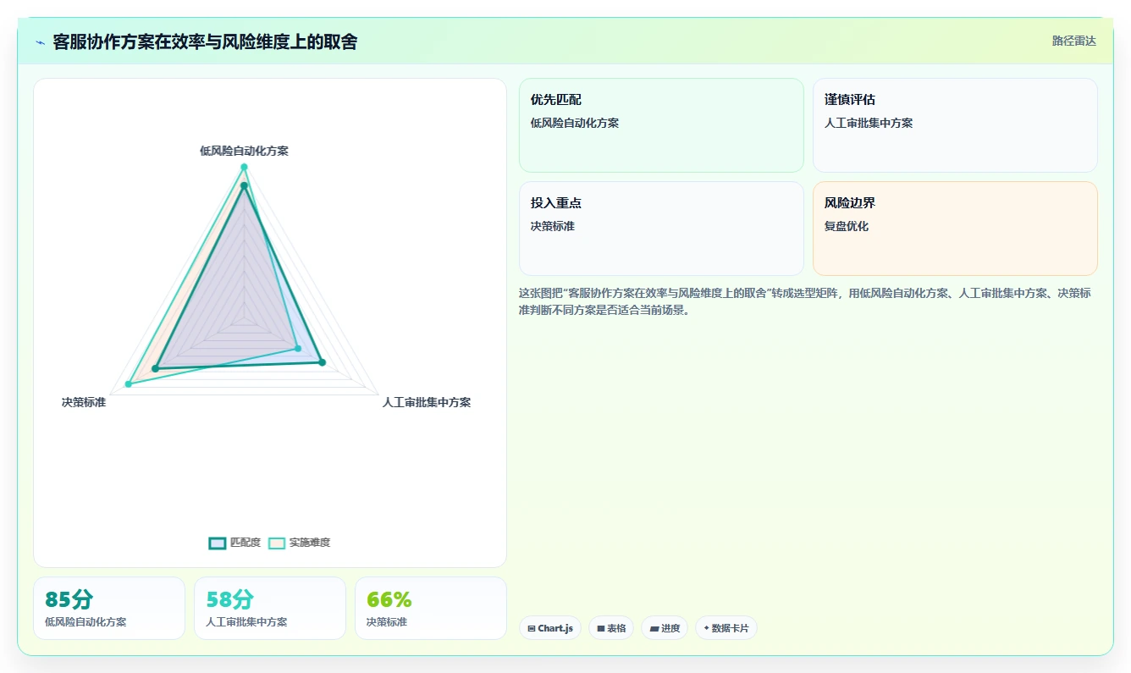This screenshot has width=1131, height=673.
Task: Click the Chart.js chip
Action: pyautogui.click(x=550, y=628)
